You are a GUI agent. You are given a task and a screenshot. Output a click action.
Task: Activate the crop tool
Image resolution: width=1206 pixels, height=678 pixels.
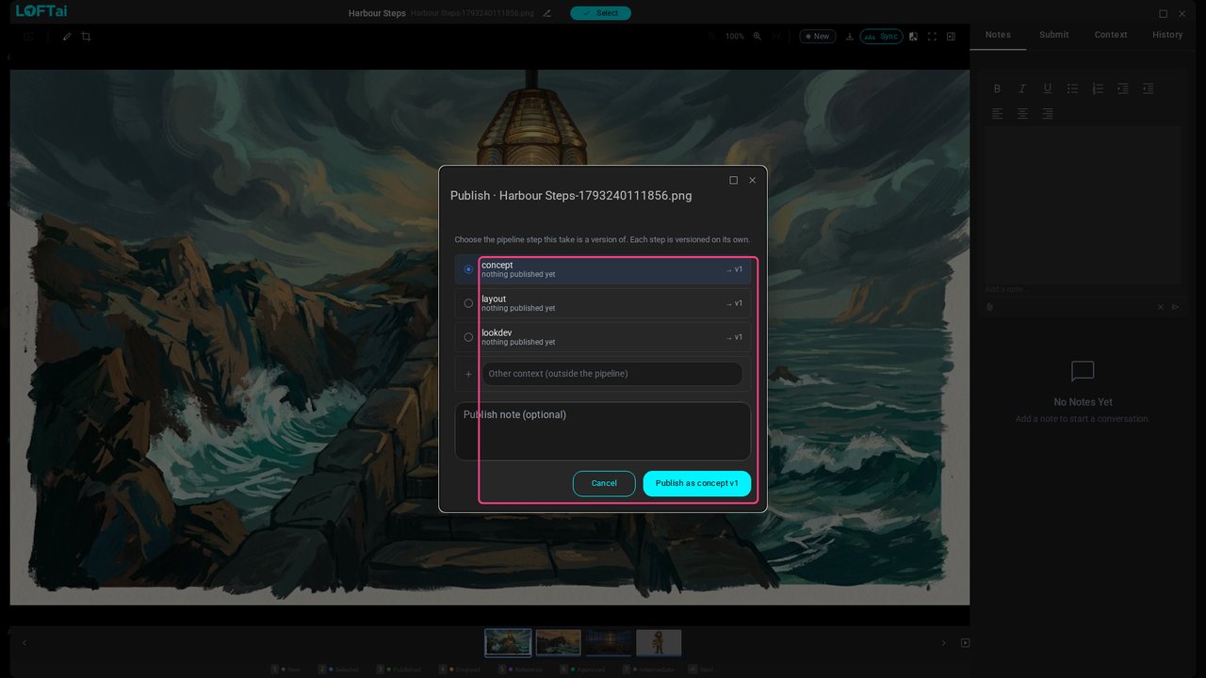(x=86, y=37)
